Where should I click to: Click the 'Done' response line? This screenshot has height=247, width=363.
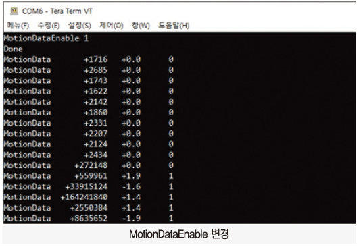point(14,49)
